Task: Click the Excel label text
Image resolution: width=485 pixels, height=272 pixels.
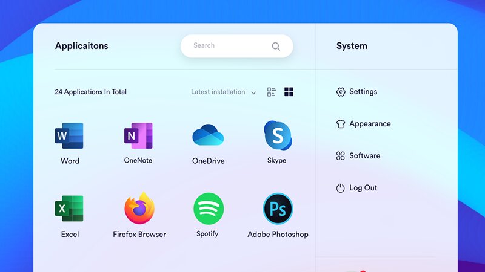Action: pos(70,235)
